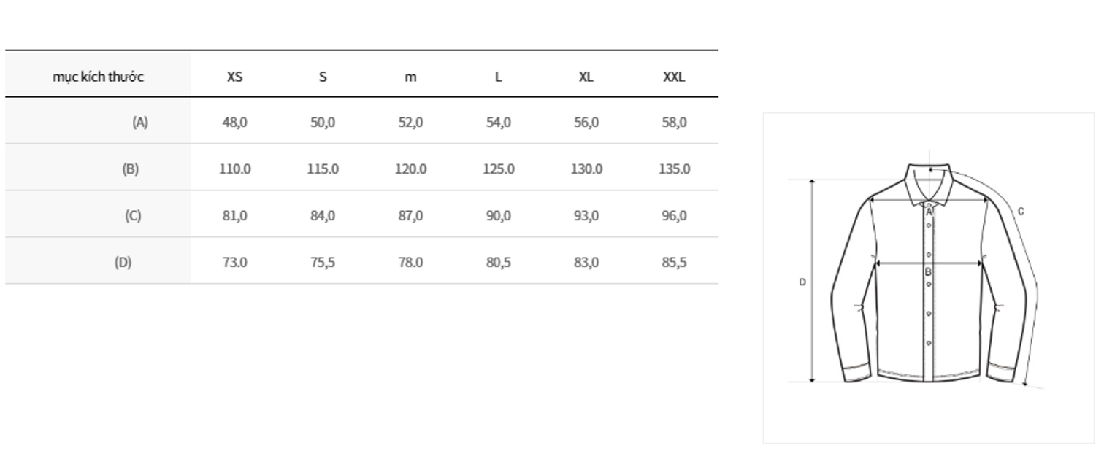Click the D label beside shirt diagram
This screenshot has width=1104, height=467.
(802, 282)
